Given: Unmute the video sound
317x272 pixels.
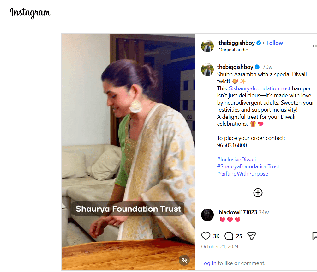Looking at the screenshot, I should coord(184,260).
